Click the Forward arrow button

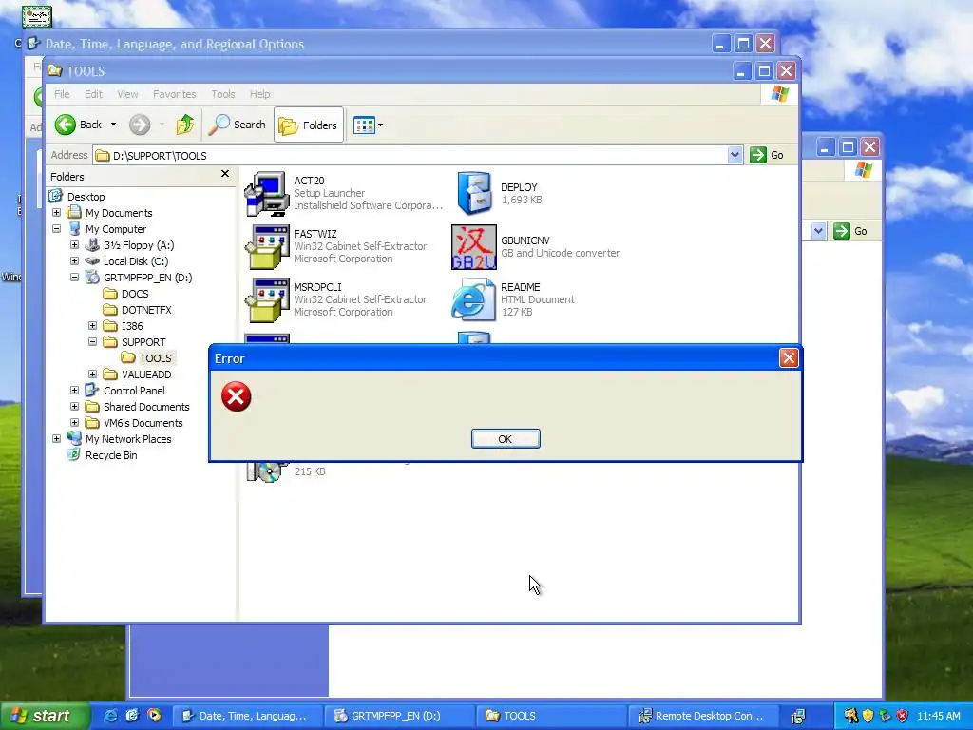tap(140, 125)
